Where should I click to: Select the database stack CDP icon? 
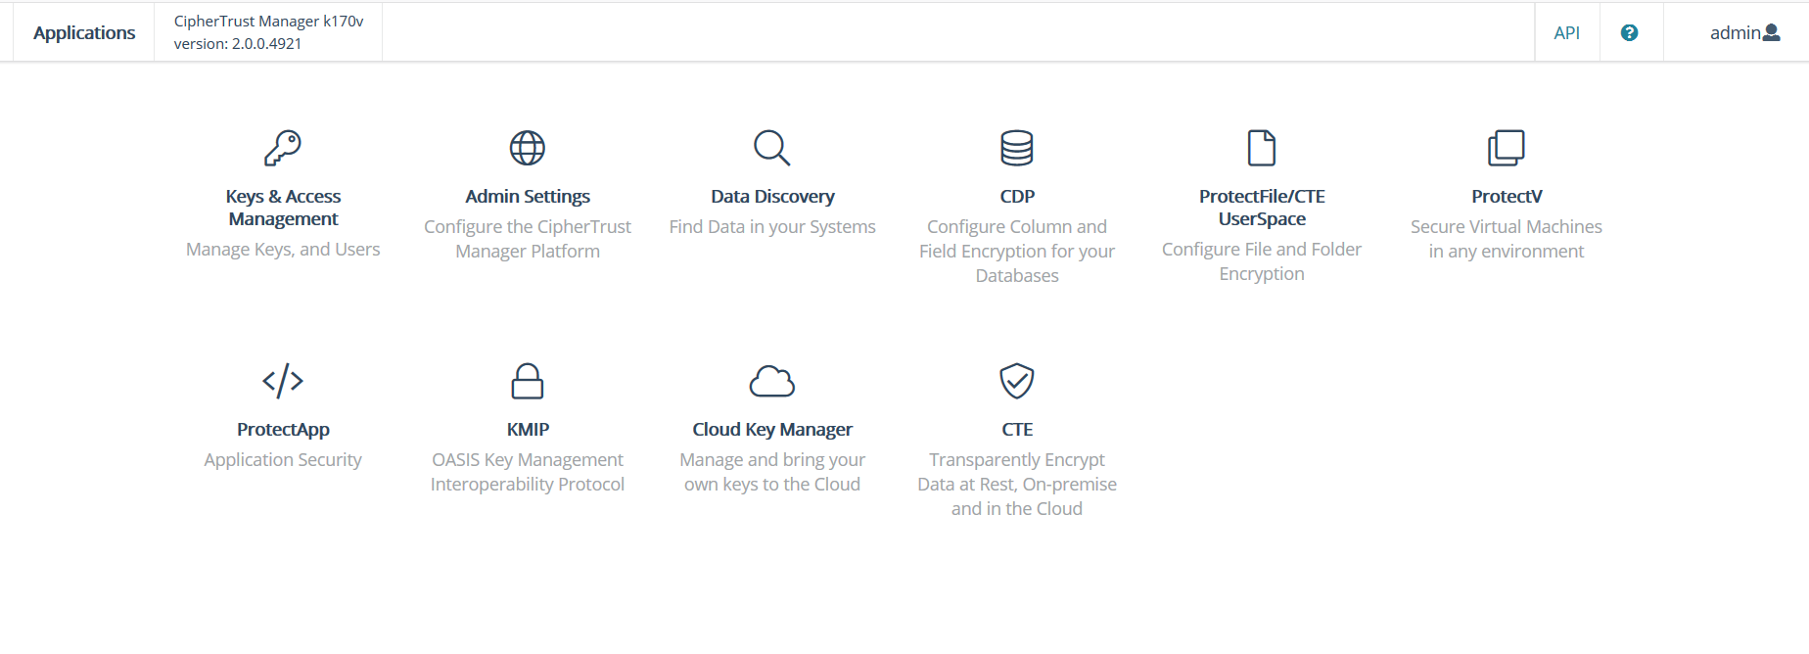[1016, 148]
